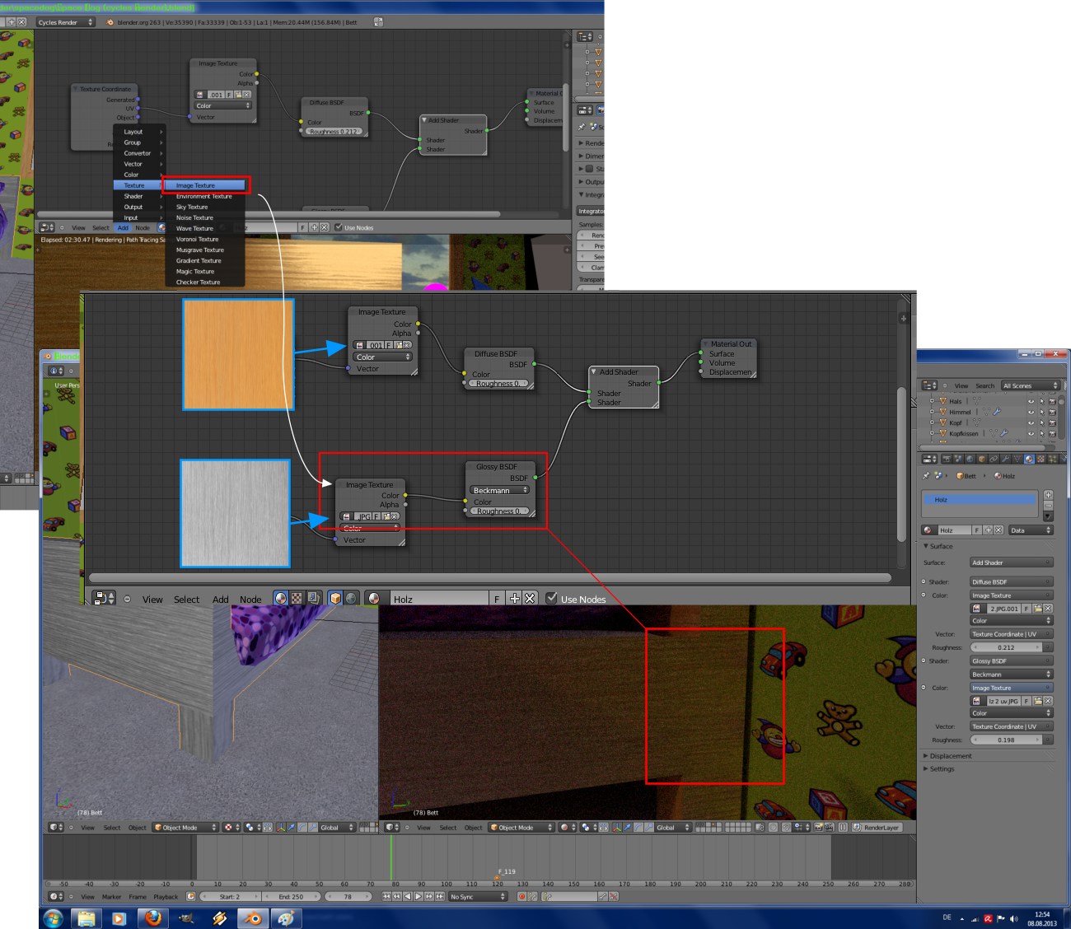Add a new material slot with plus button
The height and width of the screenshot is (929, 1071).
pos(1048,495)
